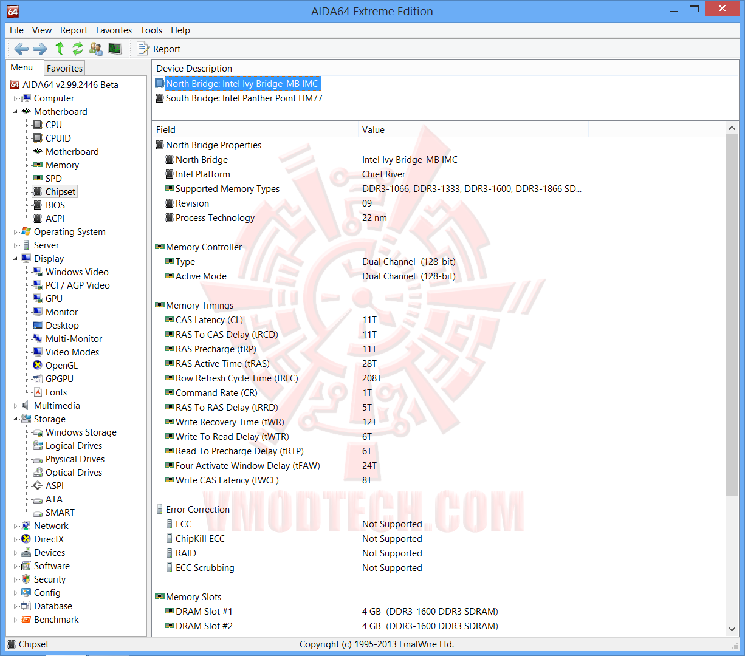745x656 pixels.
Task: Select the ACPI icon in tree
Action: (x=38, y=218)
